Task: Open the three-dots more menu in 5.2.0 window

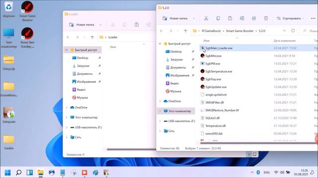Action: point(313,18)
